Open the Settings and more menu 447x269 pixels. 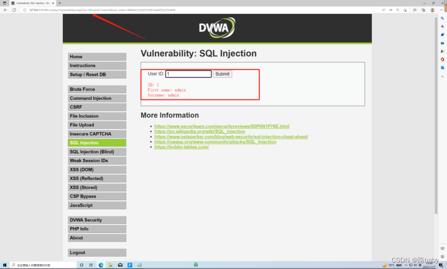pos(441,10)
